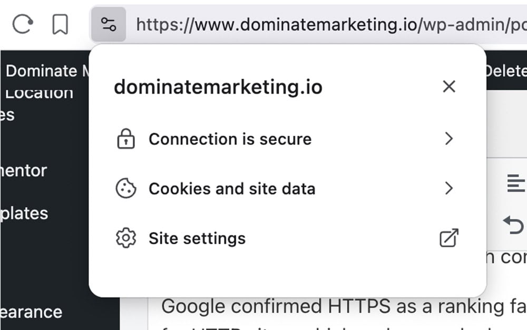Click the bookmark icon next to the address bar

pyautogui.click(x=60, y=23)
